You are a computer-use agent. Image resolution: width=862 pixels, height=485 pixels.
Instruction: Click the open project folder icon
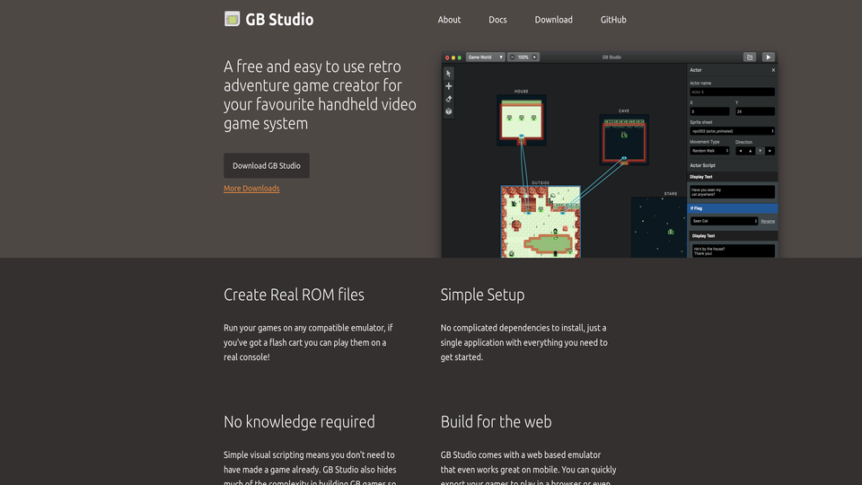749,57
